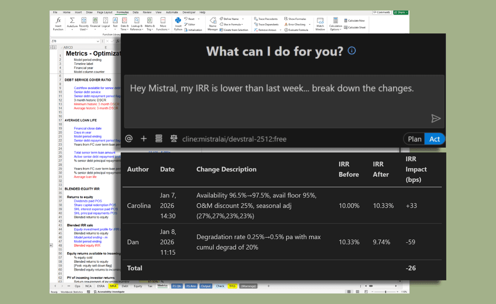Open the FS Qtr sheet tab

[x=177, y=286]
